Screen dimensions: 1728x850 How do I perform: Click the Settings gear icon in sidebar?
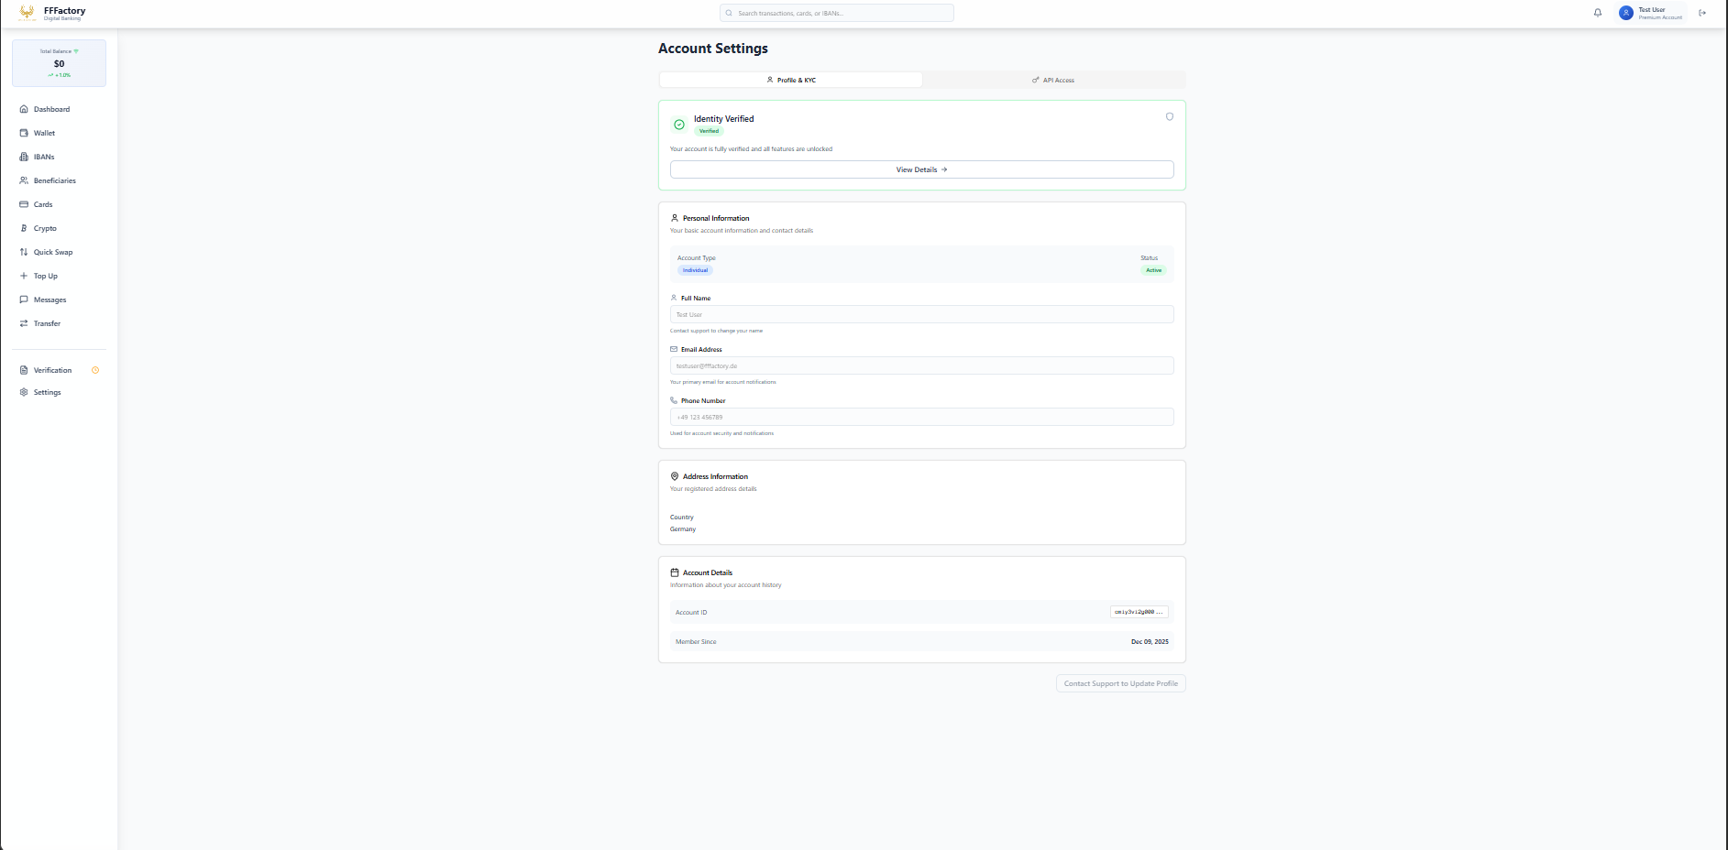click(24, 392)
